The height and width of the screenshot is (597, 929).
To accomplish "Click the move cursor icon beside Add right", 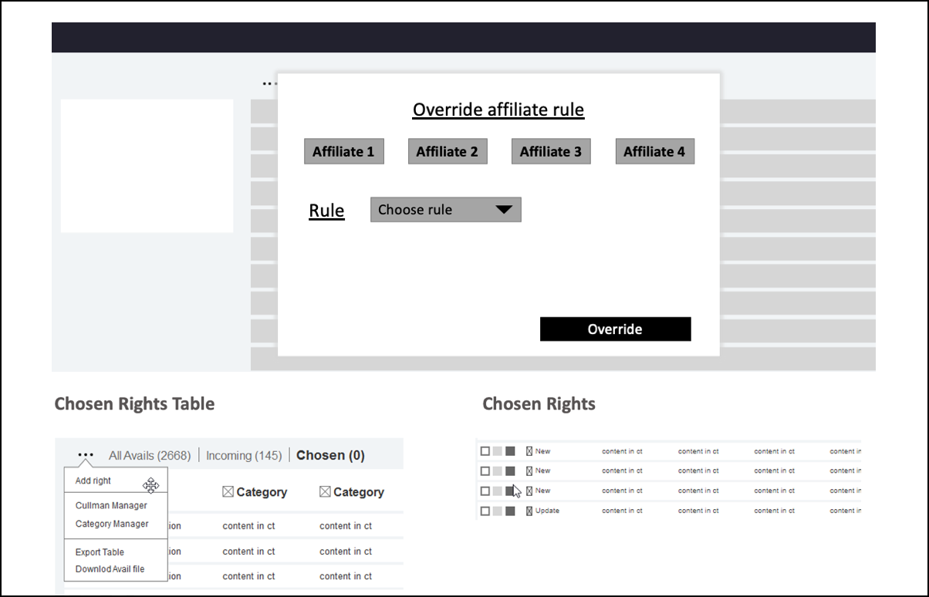I will (150, 484).
